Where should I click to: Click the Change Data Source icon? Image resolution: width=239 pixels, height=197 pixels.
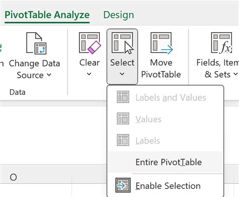[x=36, y=43]
